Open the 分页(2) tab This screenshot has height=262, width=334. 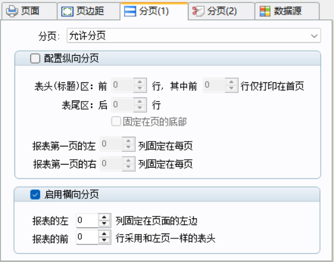(x=221, y=11)
